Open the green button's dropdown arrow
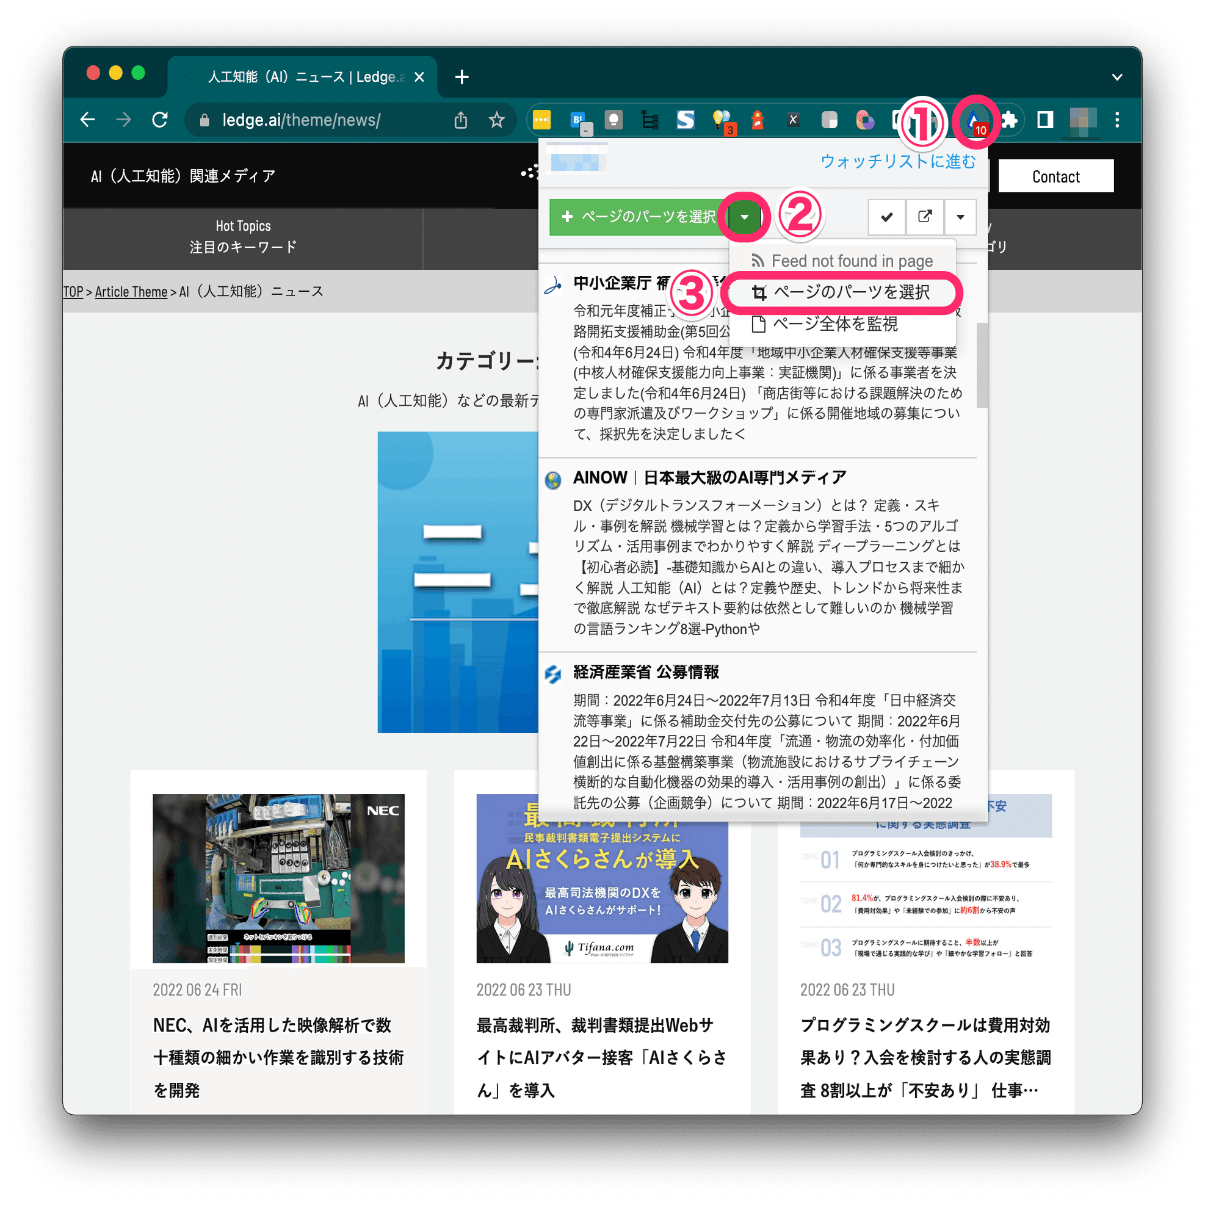 (x=745, y=217)
